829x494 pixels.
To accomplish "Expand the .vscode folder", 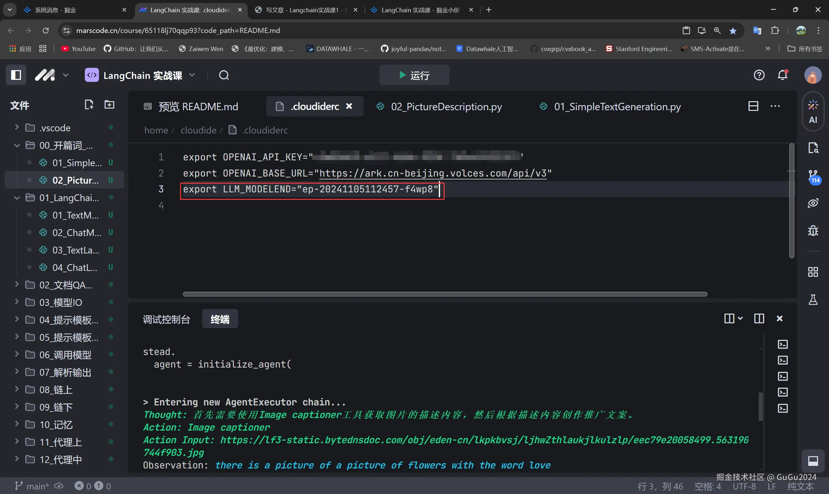I will [55, 128].
